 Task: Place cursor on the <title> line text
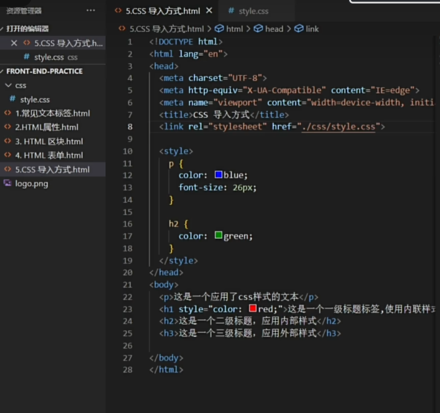[x=224, y=115]
